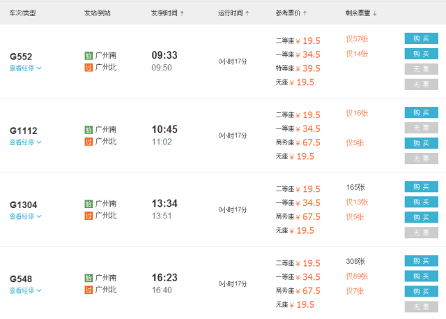The height and width of the screenshot is (319, 446).
Task: Buy G552 一等座 ticket
Action: (x=421, y=54)
